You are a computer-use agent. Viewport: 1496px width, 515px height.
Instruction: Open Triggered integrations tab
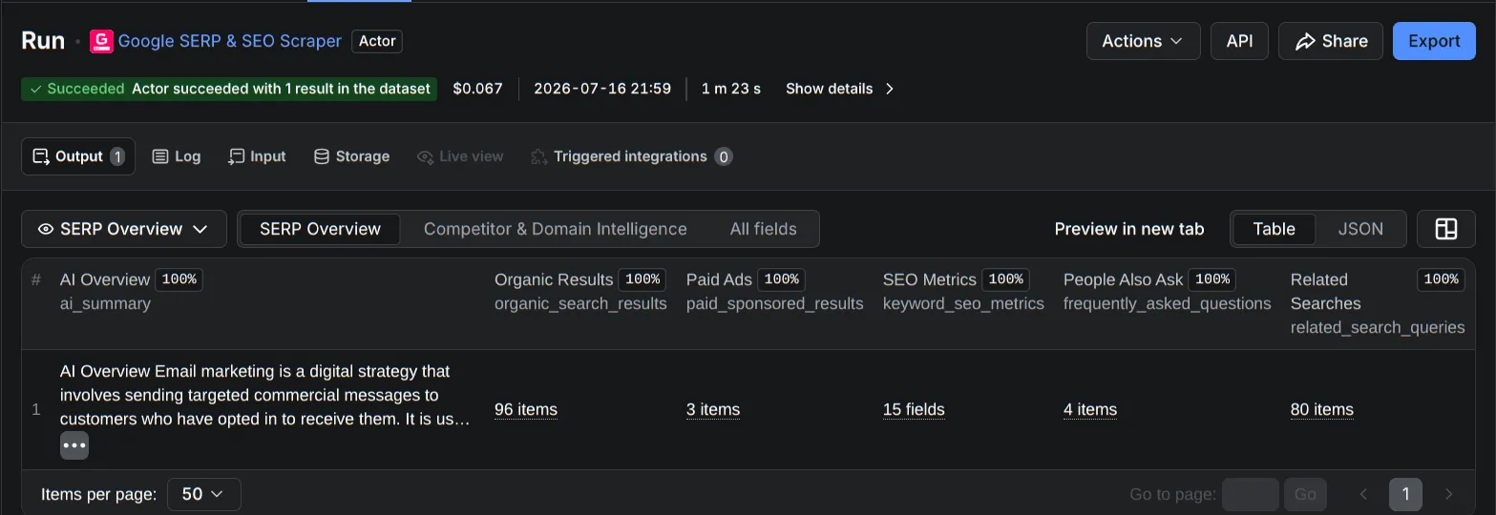point(631,156)
